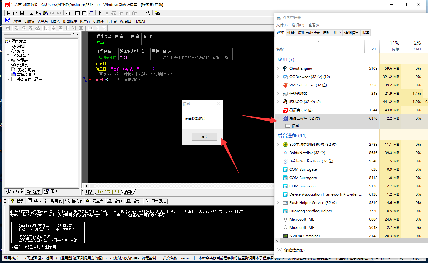Close the left project tree panel
Viewport: 428px width, 263px height.
coord(77,34)
